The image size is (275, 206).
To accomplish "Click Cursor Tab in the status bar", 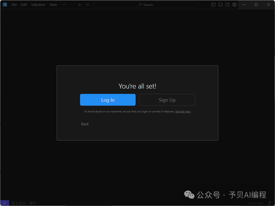I will 255,203.
